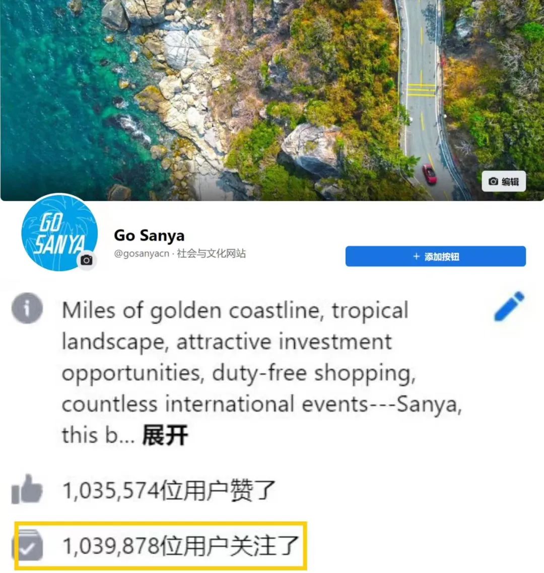The image size is (544, 573).
Task: Click the @gosanyacn username
Action: coord(142,253)
